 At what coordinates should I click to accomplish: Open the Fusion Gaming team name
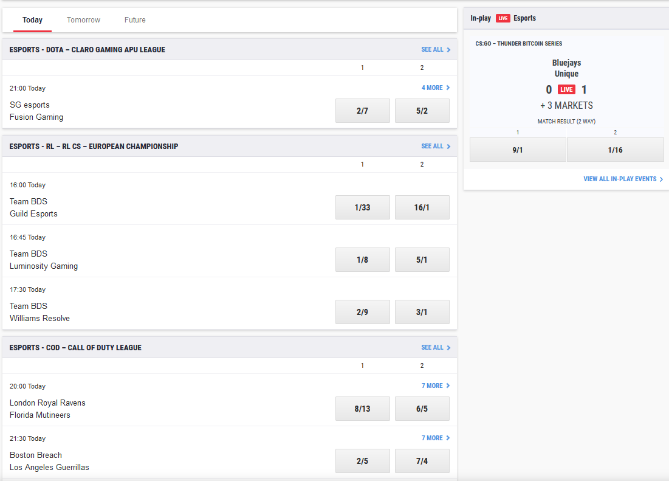click(36, 117)
